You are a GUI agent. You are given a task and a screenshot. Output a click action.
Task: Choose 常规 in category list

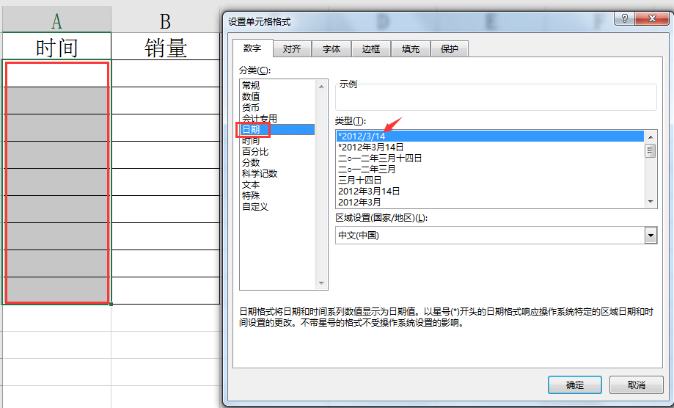click(278, 85)
